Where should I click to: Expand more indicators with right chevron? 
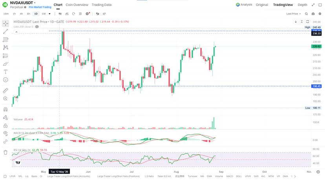[295, 176]
